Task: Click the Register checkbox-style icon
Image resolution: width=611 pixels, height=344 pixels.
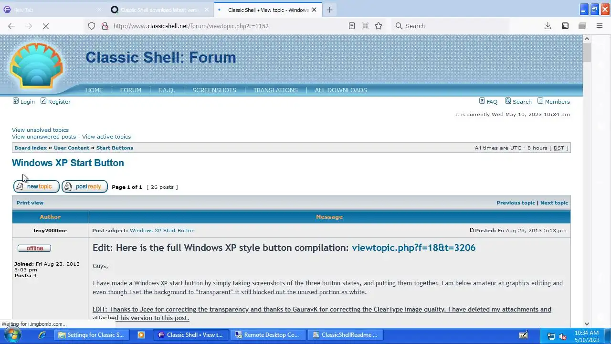Action: (x=43, y=101)
